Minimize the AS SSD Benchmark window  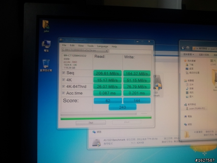(x=137, y=41)
